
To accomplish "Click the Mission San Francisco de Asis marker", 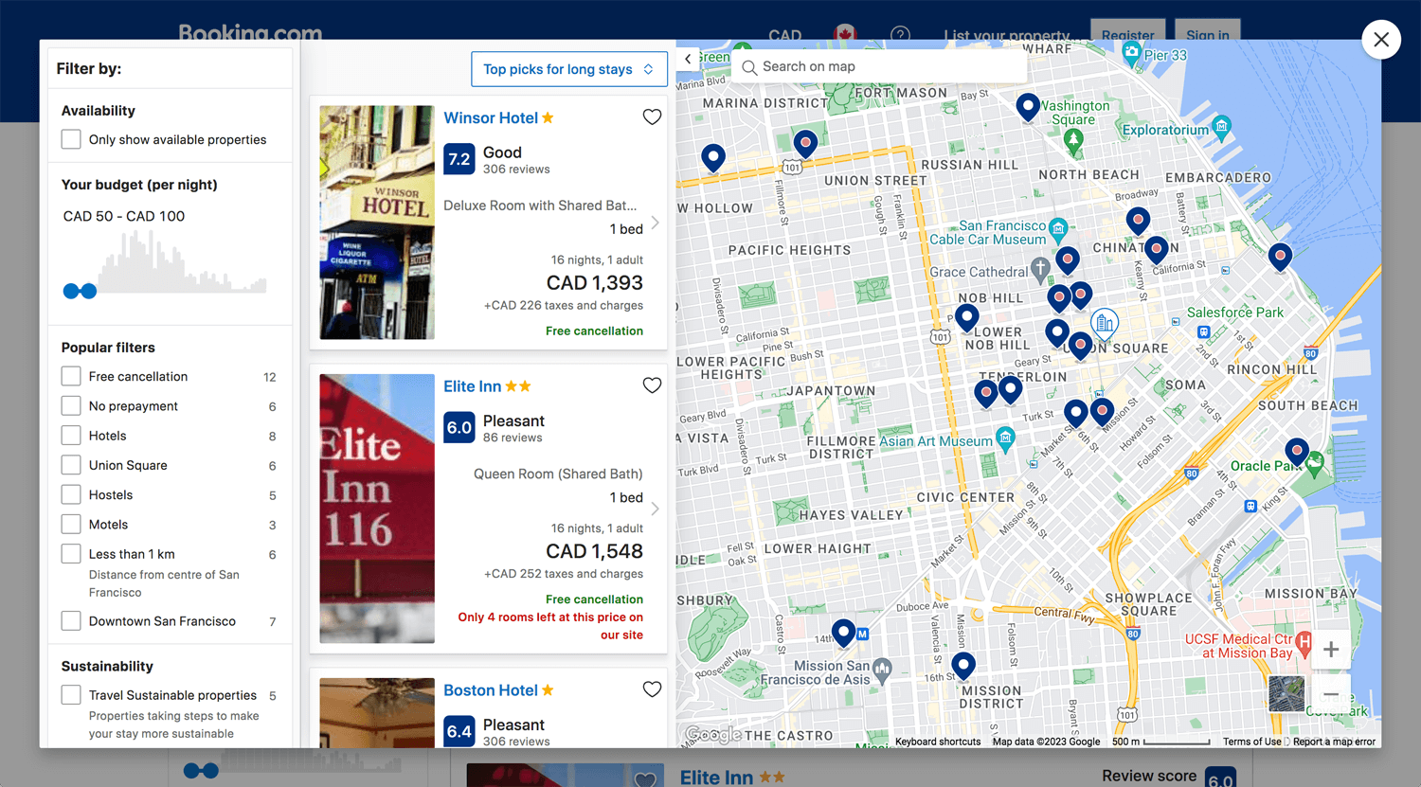I will click(882, 671).
